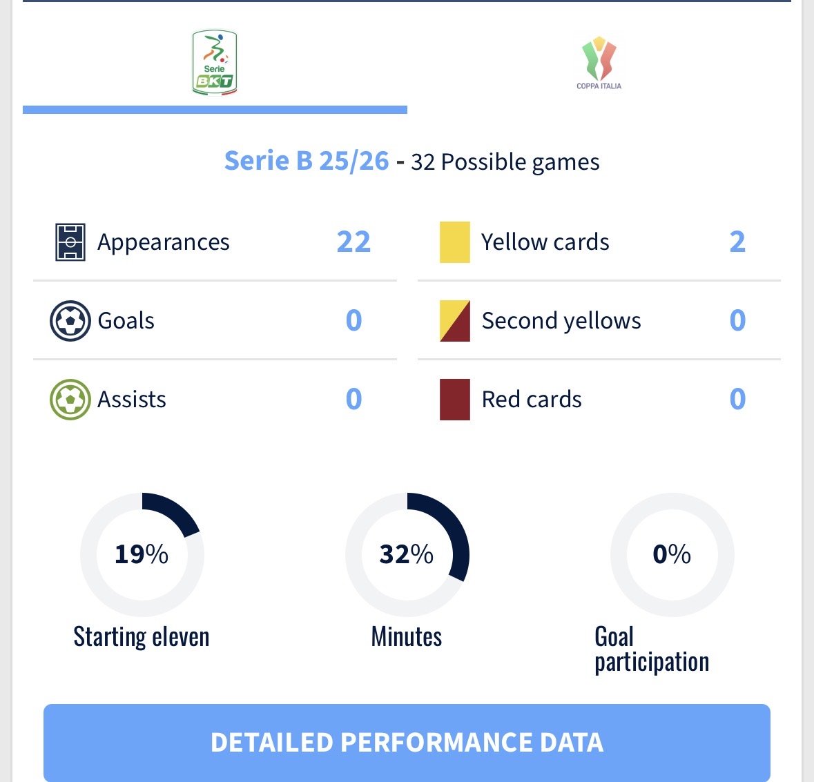814x782 pixels.
Task: Click the 32 Possible games text
Action: 505,162
